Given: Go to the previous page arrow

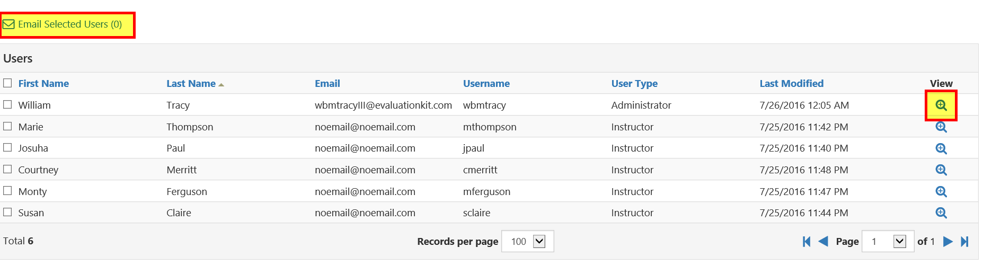Looking at the screenshot, I should (x=823, y=242).
